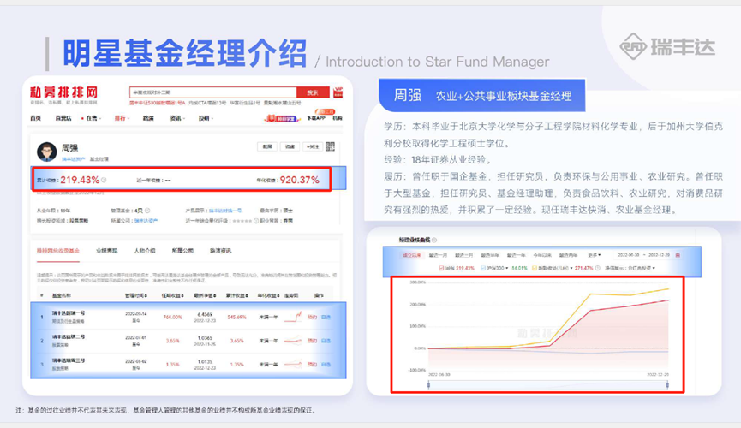Click 766.00% return value in row 1
Viewport: 741px width, 428px height.
[172, 317]
